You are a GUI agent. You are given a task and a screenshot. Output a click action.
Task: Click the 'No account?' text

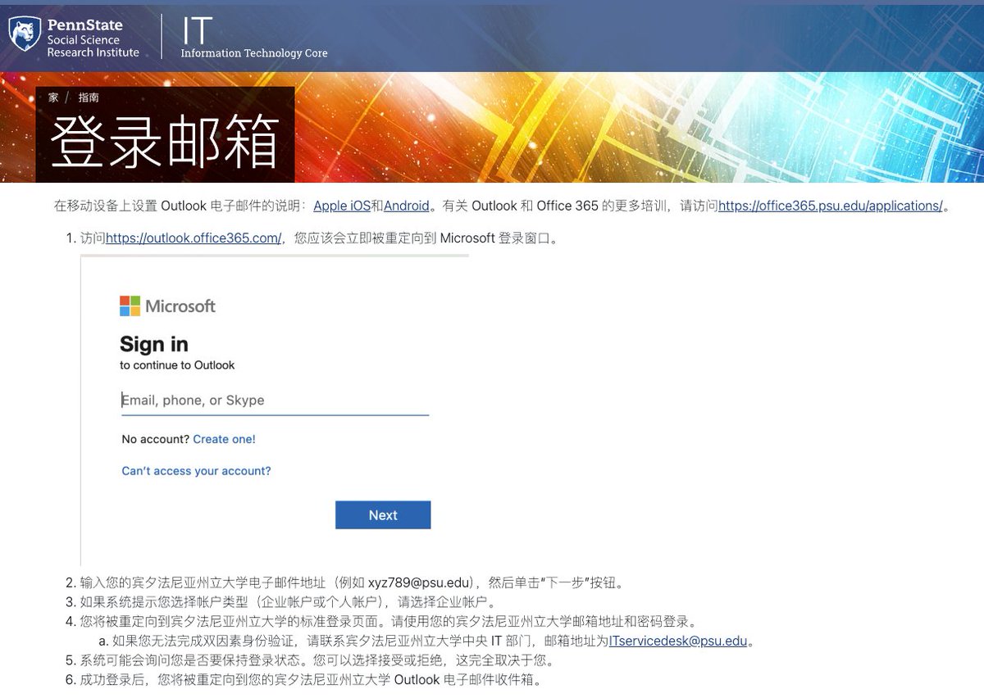(156, 439)
